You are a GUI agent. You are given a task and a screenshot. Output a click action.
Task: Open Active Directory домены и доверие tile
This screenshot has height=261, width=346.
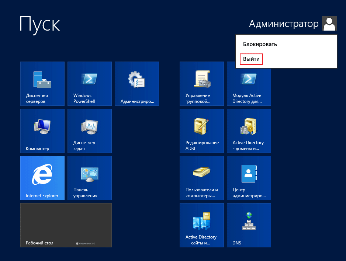coord(249,131)
